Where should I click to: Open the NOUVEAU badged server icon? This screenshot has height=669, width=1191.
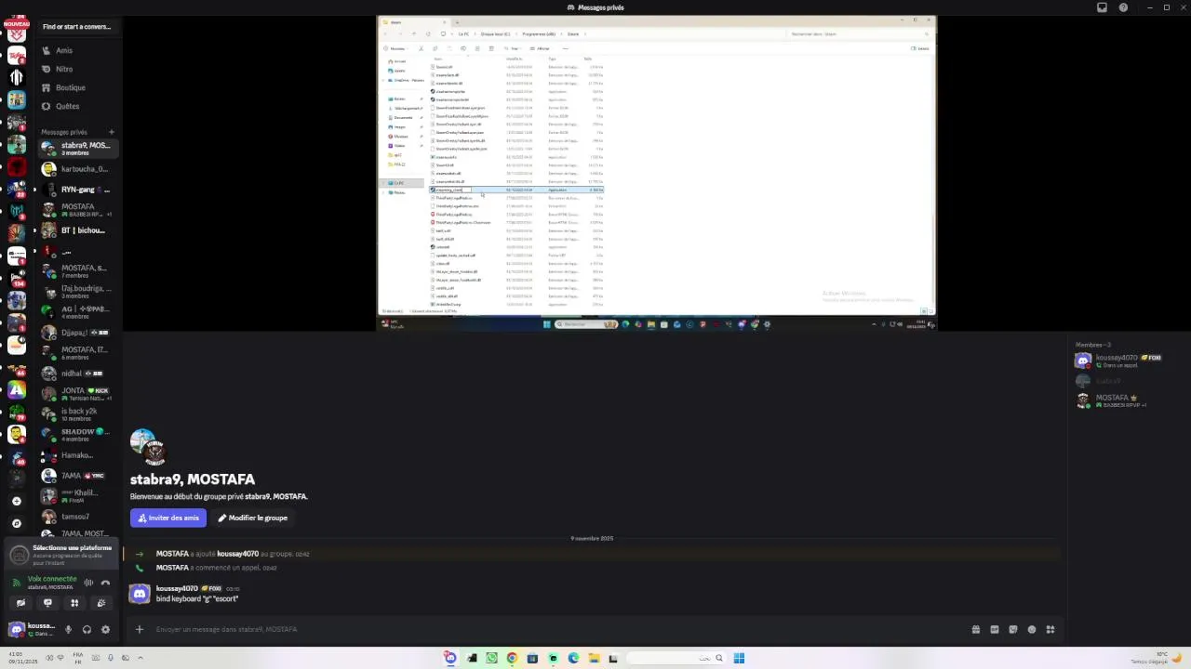coord(16,33)
